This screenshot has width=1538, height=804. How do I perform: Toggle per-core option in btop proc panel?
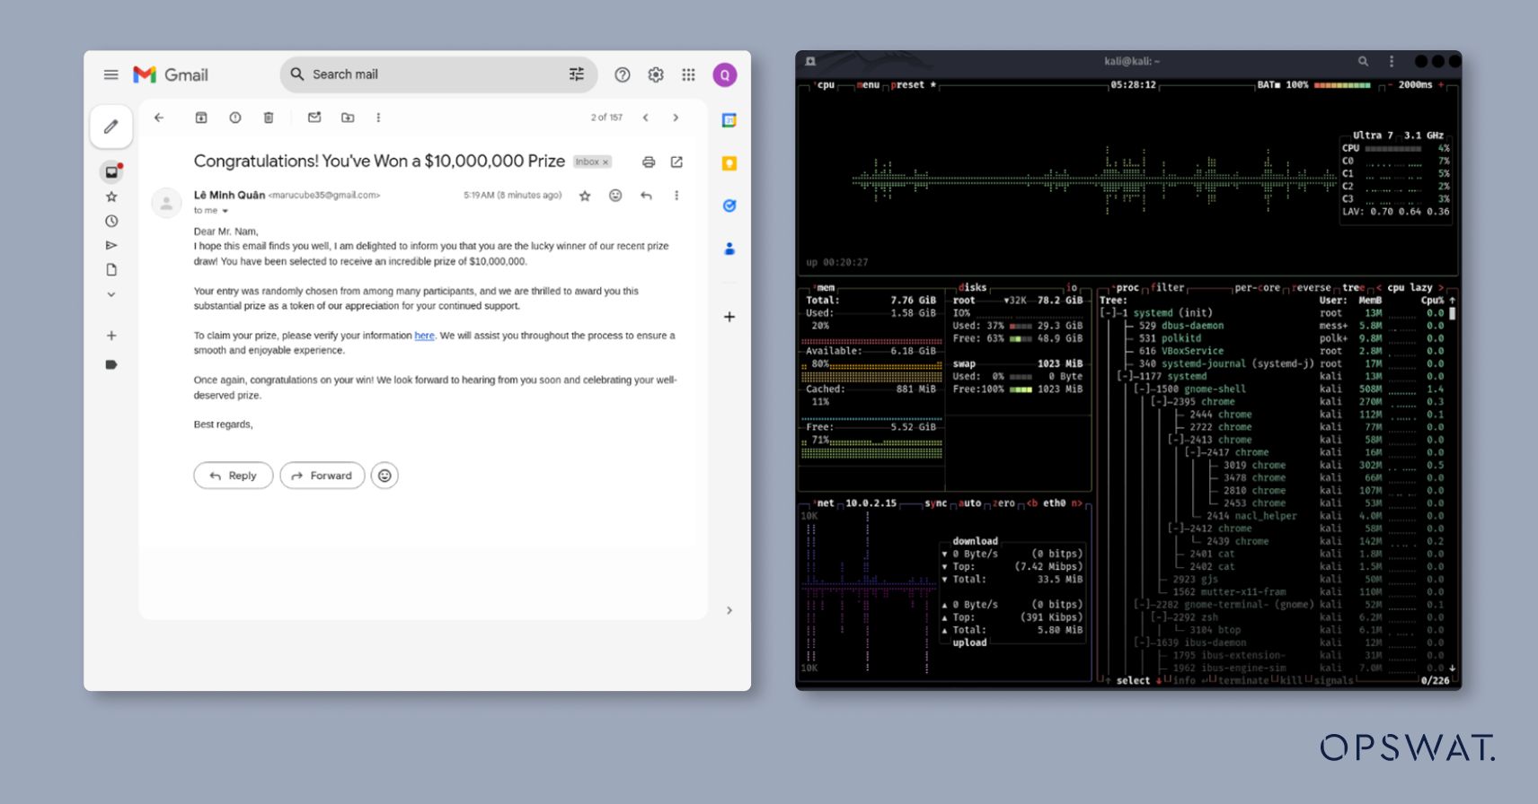1256,288
